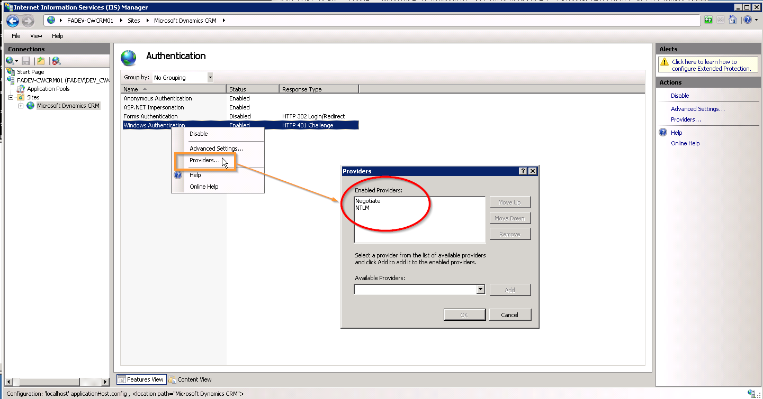Click Move Down button in Providers
The height and width of the screenshot is (399, 763).
point(510,218)
